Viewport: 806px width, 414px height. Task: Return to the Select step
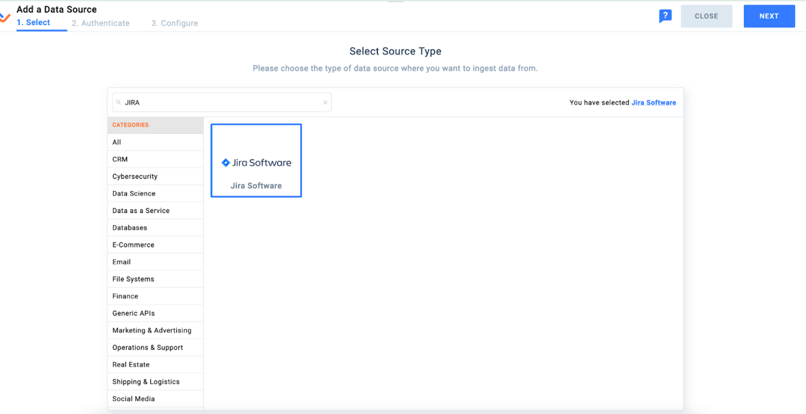33,22
